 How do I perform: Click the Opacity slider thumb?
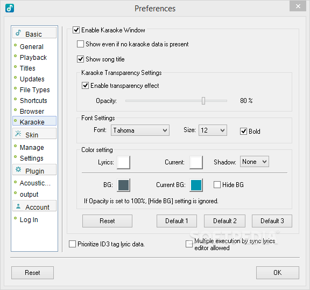tap(203, 101)
